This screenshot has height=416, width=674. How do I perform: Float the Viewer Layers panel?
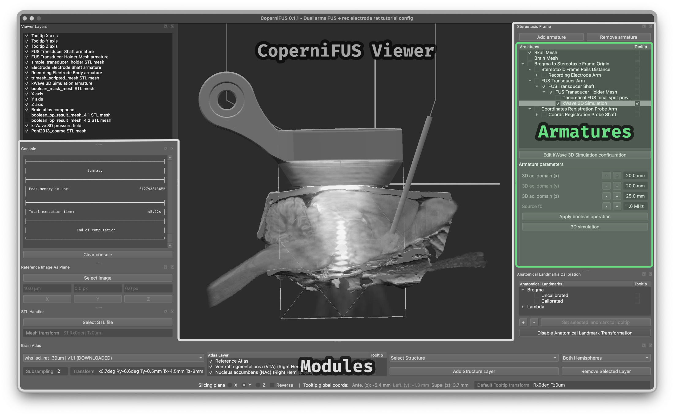(166, 26)
